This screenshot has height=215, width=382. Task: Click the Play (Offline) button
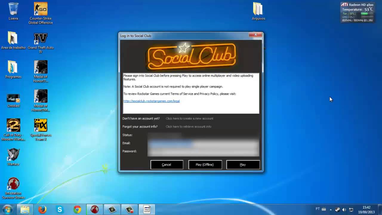point(205,165)
